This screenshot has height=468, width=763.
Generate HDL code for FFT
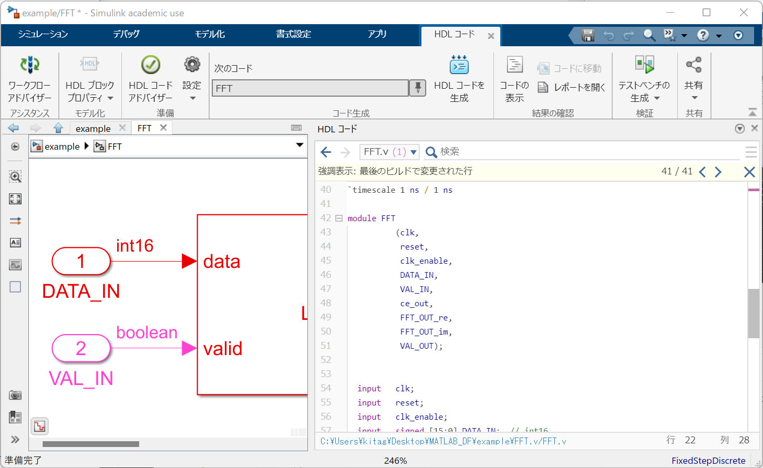coord(459,79)
